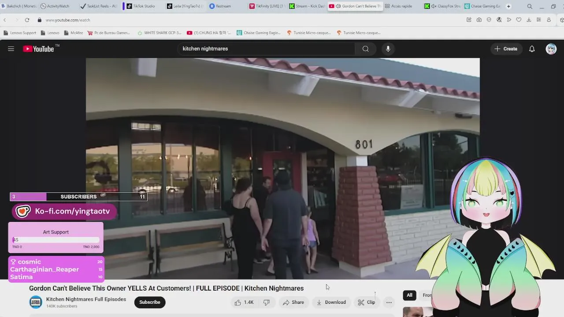Image resolution: width=564 pixels, height=317 pixels.
Task: Go back with the browser back arrow
Action: pyautogui.click(x=4, y=20)
